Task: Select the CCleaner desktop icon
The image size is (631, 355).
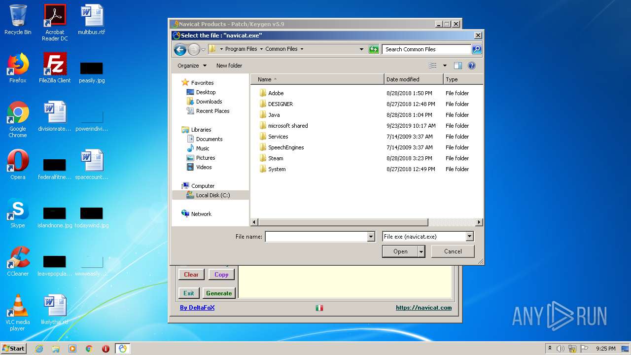Action: click(18, 261)
